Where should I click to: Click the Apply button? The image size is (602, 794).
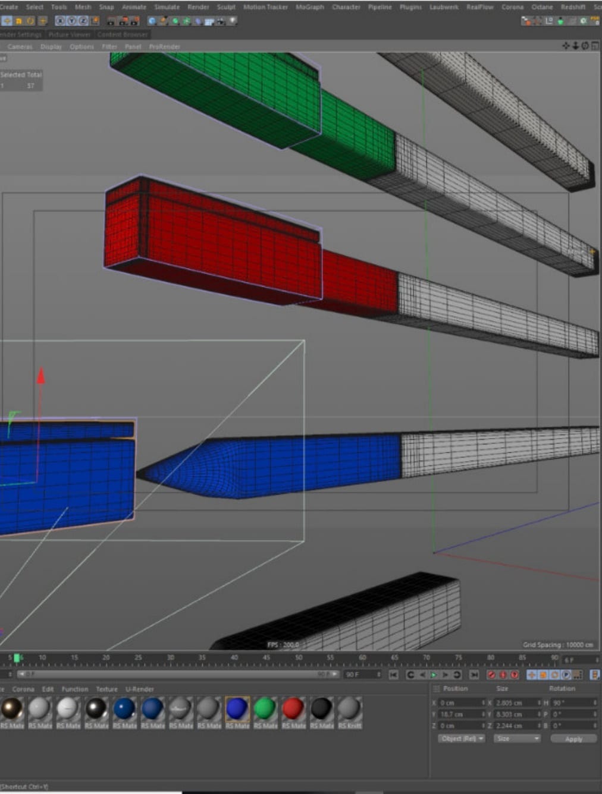[573, 739]
